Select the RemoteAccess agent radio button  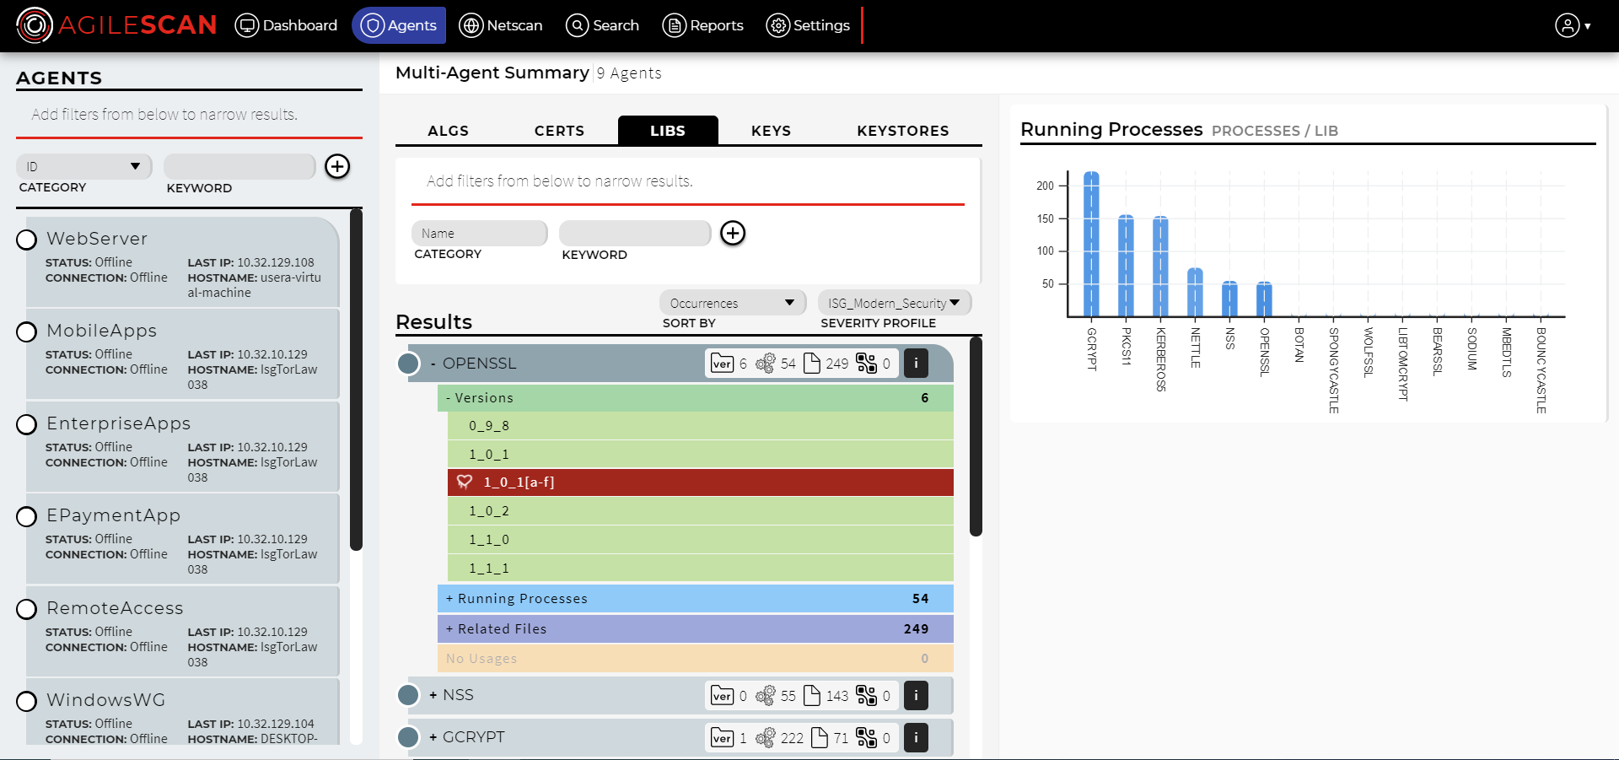27,609
